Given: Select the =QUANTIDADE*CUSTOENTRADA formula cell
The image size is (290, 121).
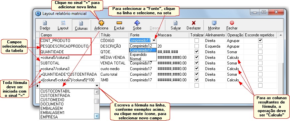Looking at the screenshot, I should 70,74.
